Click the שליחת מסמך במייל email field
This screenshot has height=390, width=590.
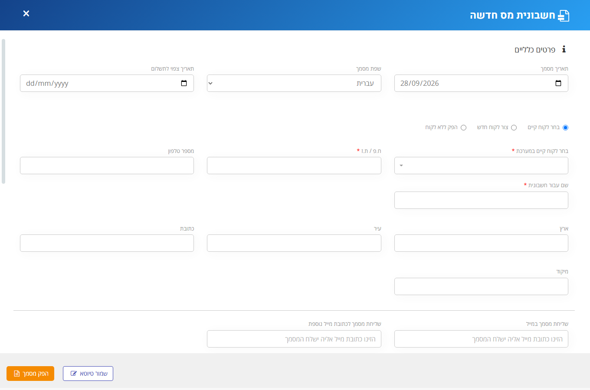click(481, 339)
